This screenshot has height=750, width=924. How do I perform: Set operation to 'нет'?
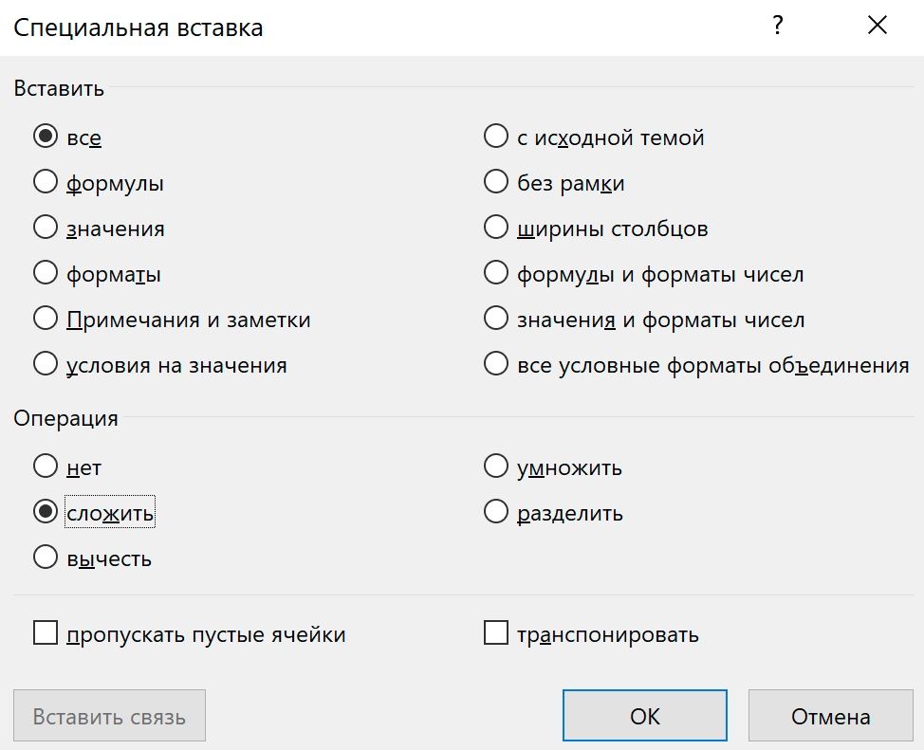pos(46,467)
